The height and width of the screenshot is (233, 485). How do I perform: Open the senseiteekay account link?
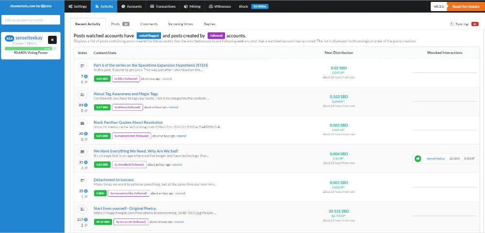(29, 38)
